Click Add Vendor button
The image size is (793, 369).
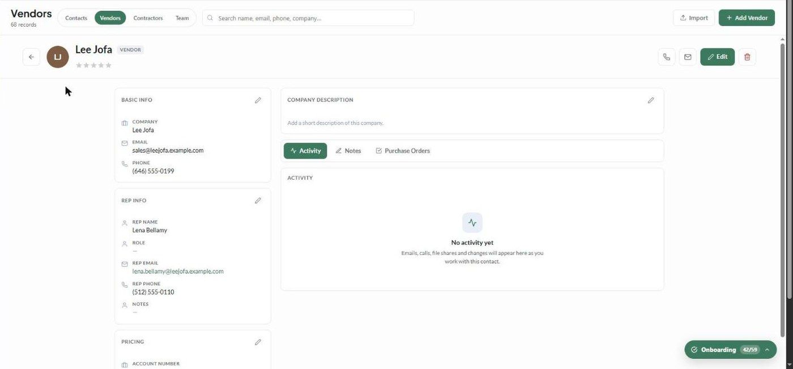747,18
